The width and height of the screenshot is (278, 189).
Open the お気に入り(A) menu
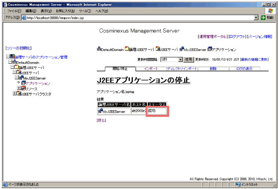pyautogui.click(x=65, y=11)
